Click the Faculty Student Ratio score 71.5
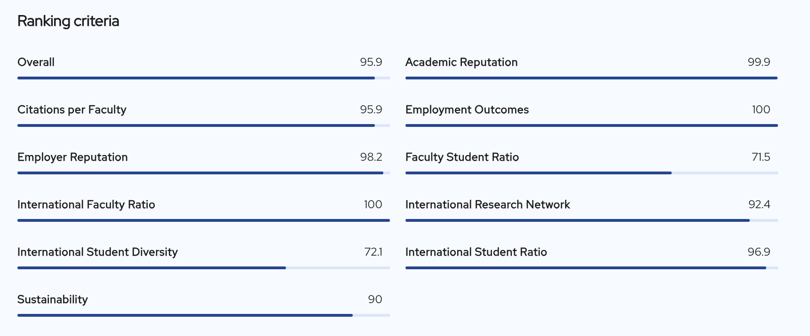This screenshot has height=336, width=810. [761, 157]
